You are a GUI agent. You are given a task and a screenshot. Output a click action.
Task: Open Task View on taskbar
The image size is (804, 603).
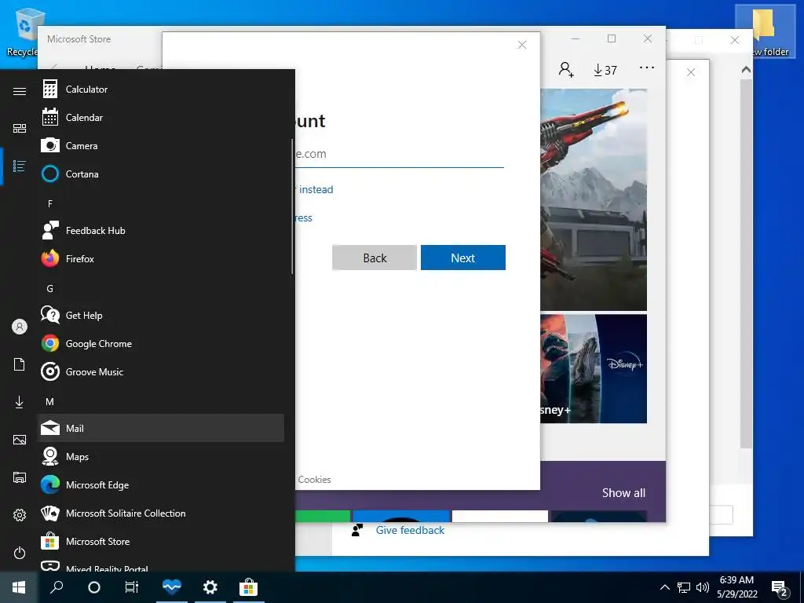[132, 587]
